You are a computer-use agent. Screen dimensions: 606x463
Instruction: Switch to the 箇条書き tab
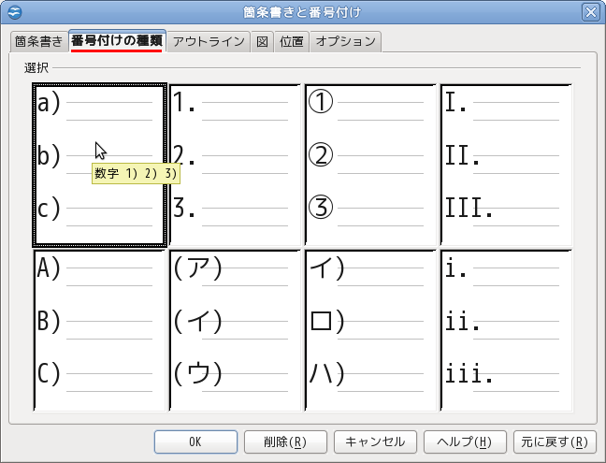coord(39,41)
